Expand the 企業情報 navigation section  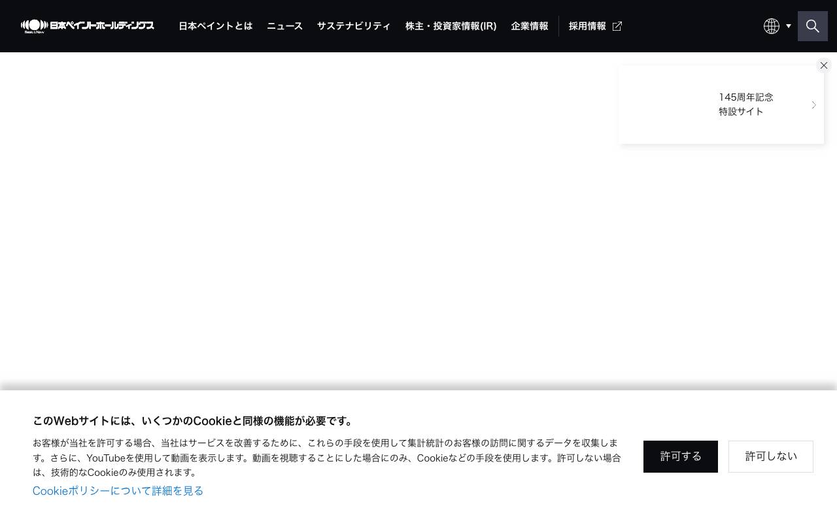point(530,26)
